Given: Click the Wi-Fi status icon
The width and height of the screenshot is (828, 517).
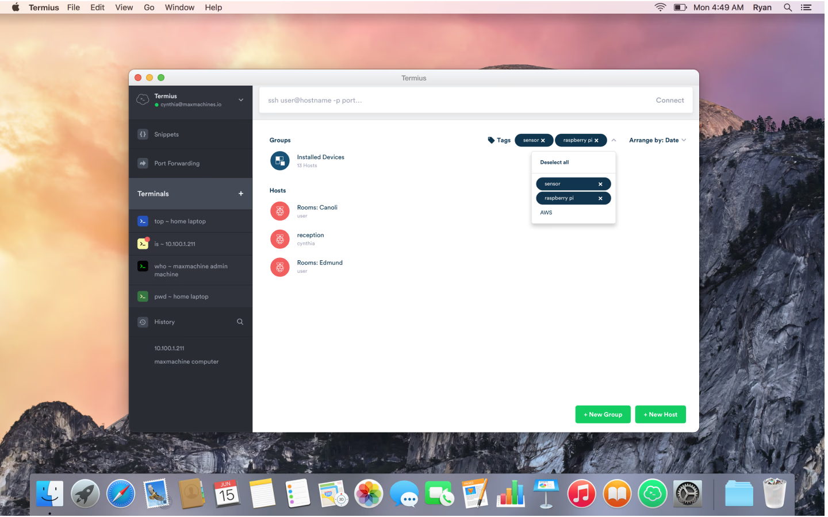Looking at the screenshot, I should tap(660, 7).
